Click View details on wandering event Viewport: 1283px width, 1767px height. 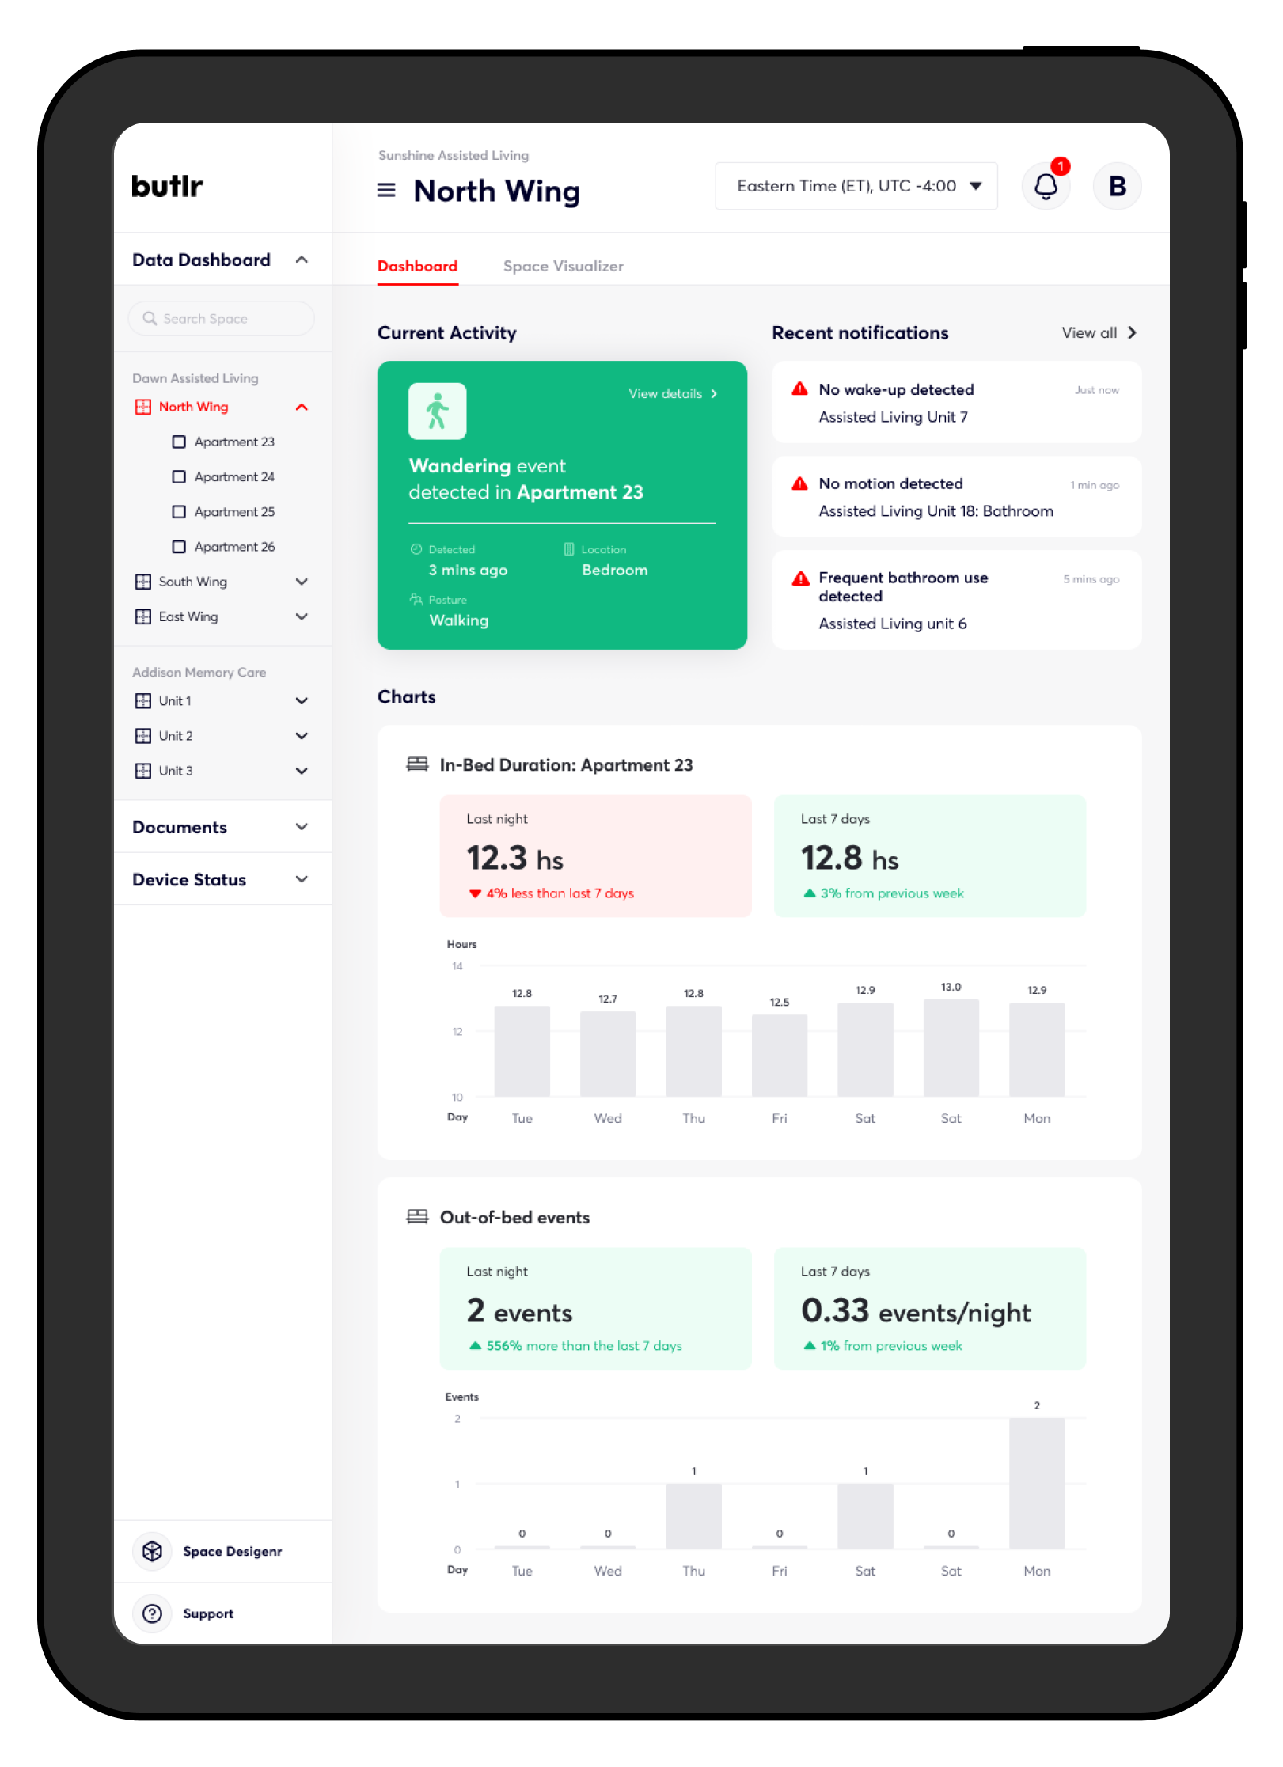coord(672,394)
